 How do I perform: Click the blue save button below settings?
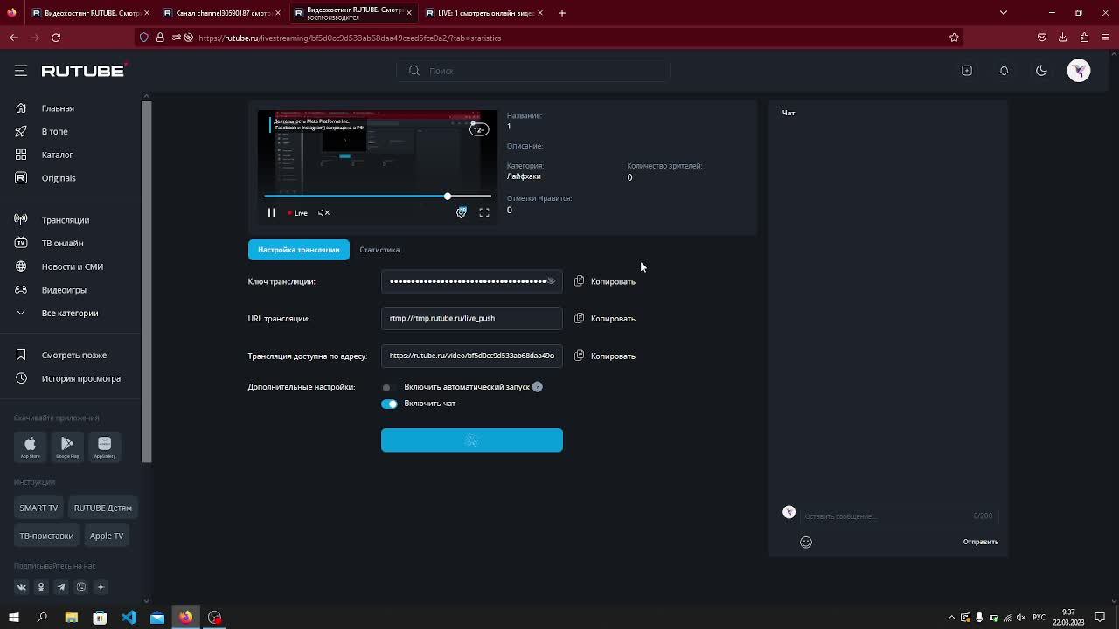click(472, 440)
